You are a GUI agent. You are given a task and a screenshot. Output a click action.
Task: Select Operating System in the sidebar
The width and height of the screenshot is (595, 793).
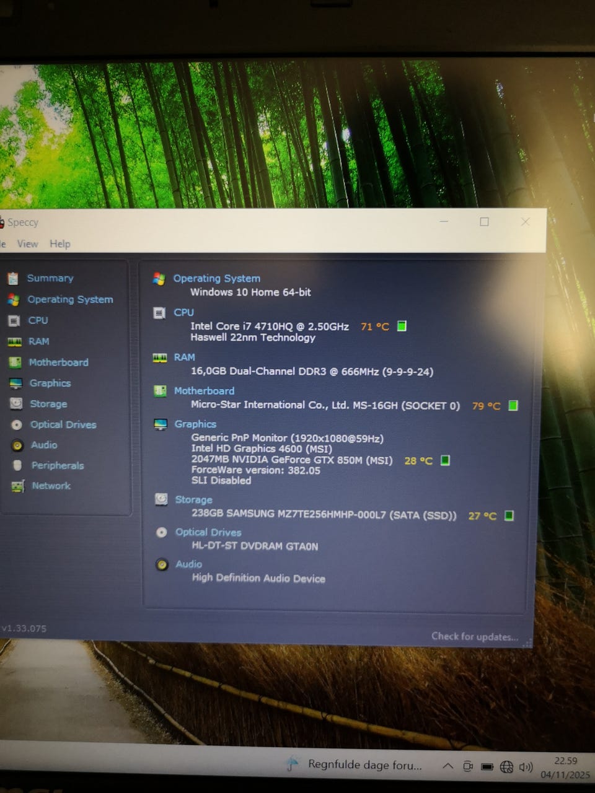click(70, 299)
